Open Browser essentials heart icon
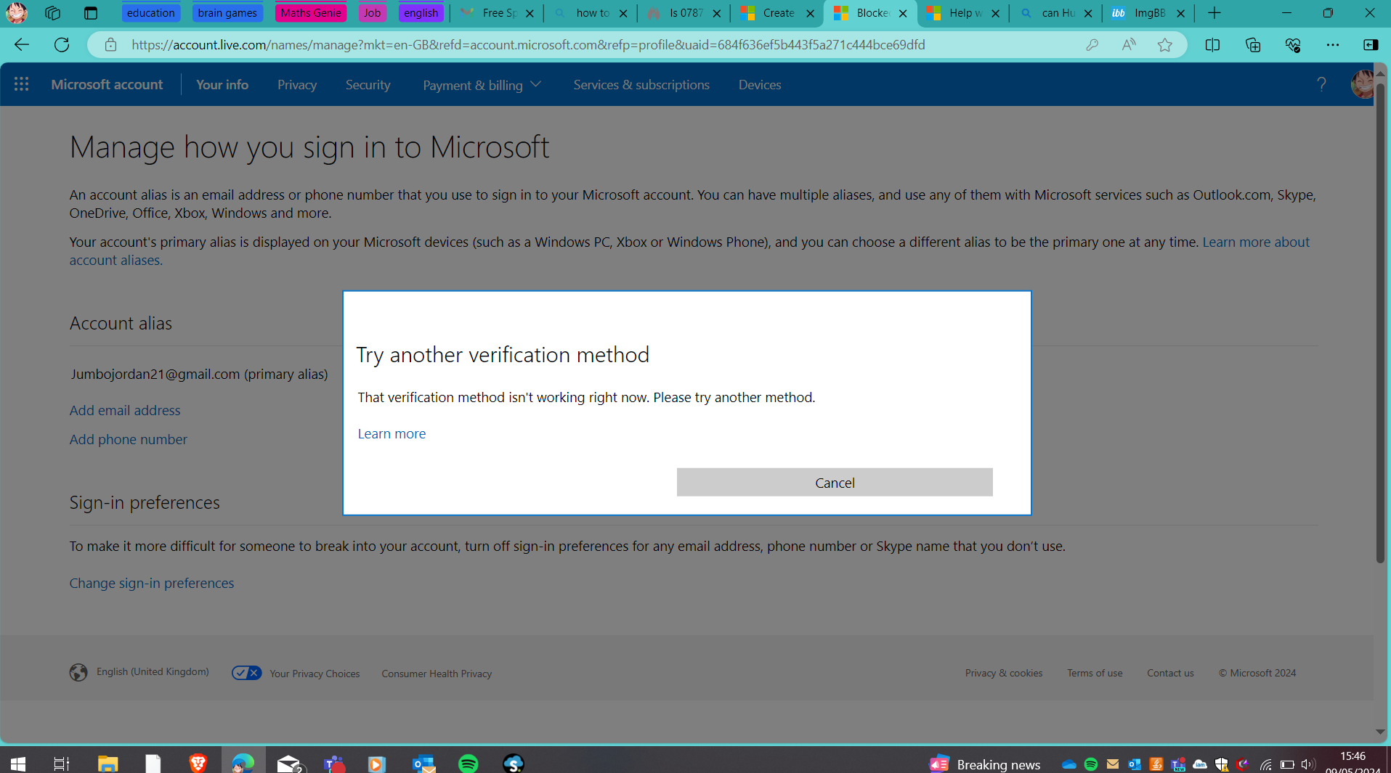Viewport: 1391px width, 773px height. coord(1293,45)
